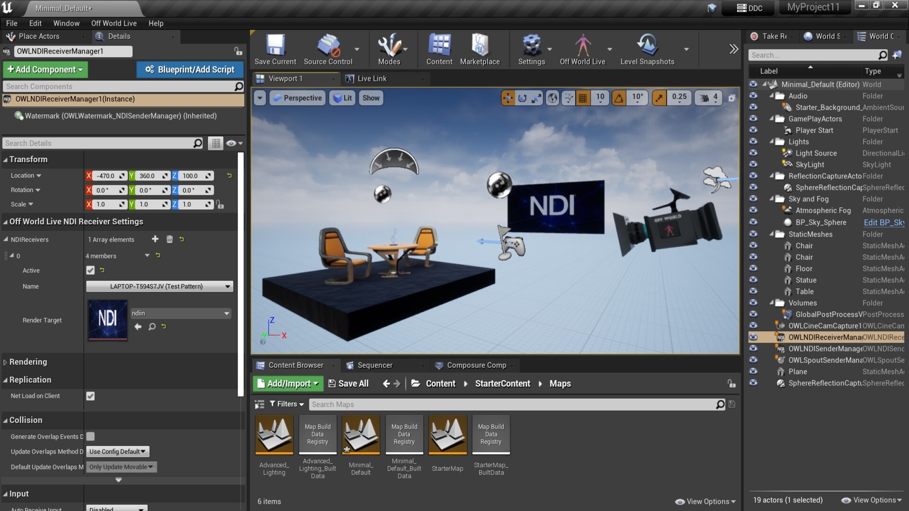909x511 pixels.
Task: Click the Off World Live toolbar icon
Action: tap(583, 47)
